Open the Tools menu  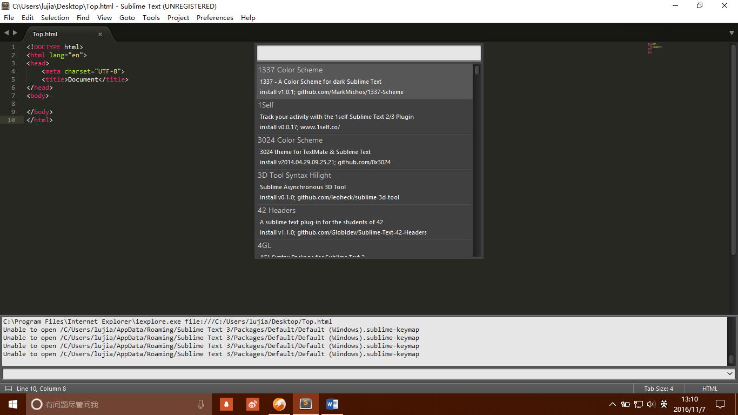pos(151,17)
